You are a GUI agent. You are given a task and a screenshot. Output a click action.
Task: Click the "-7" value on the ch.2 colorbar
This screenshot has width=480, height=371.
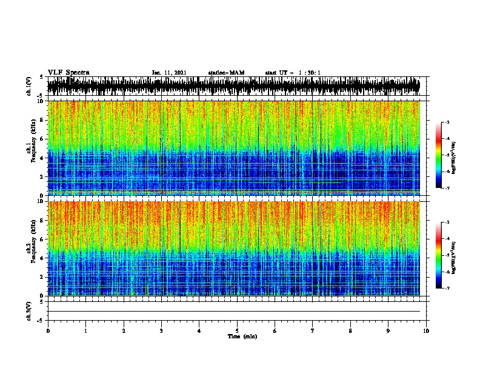click(x=447, y=289)
